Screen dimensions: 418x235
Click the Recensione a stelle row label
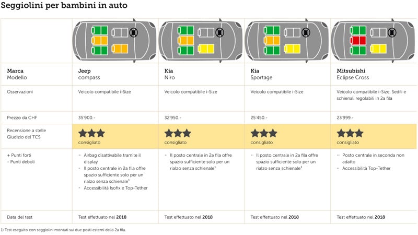point(27,130)
